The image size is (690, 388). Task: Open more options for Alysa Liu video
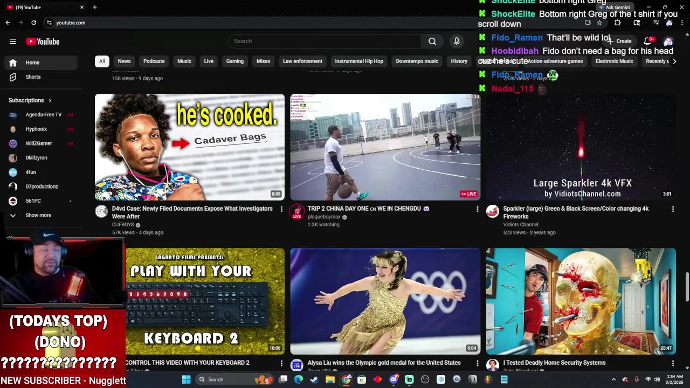(x=477, y=363)
